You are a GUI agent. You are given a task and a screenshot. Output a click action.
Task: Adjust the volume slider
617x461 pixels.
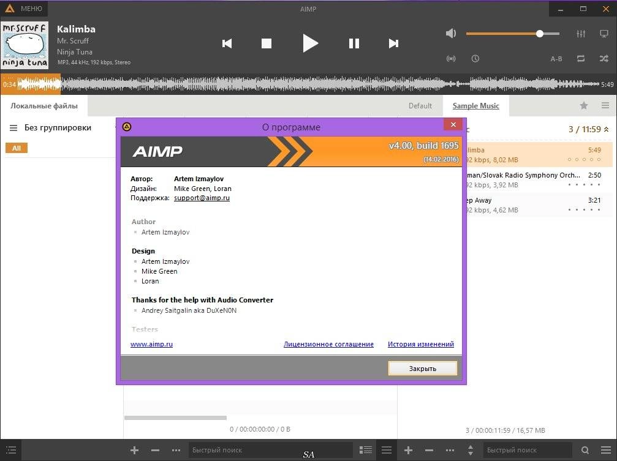pos(513,34)
